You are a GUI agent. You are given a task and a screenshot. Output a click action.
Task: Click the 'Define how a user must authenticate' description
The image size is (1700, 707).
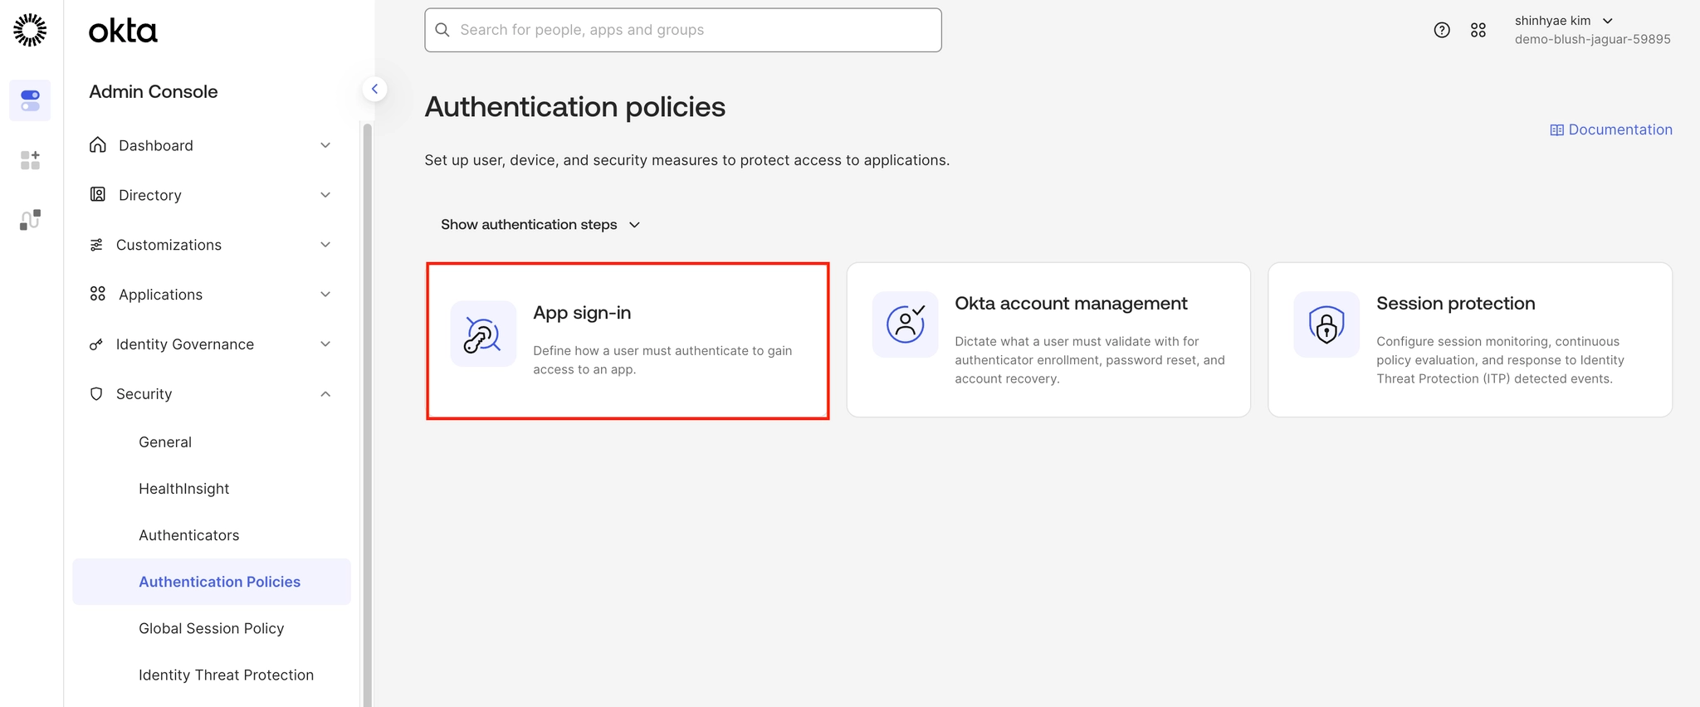pos(662,360)
